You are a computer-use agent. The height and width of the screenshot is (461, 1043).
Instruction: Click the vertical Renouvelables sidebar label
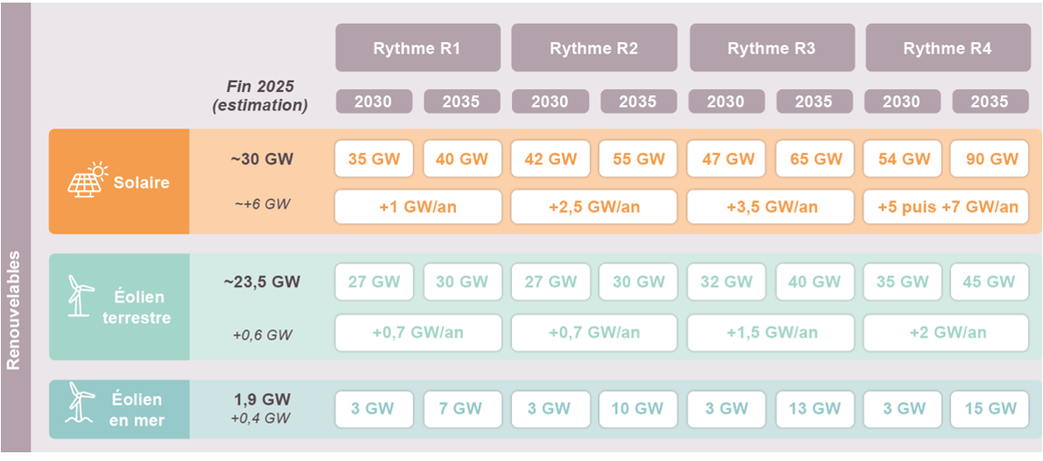point(14,311)
